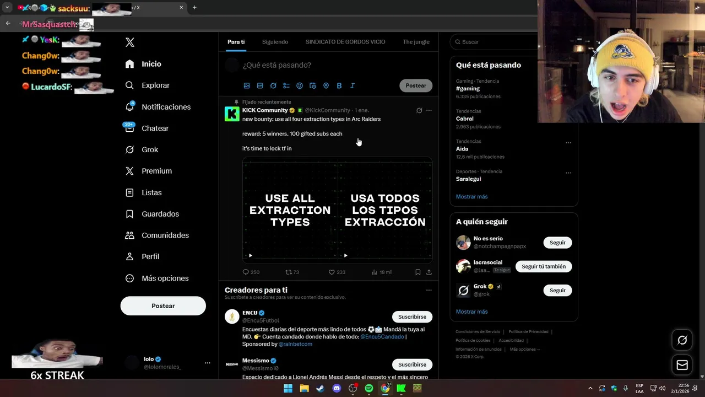Screen dimensions: 705x397
Task: Subscribe to ENCU creator
Action: pyautogui.click(x=412, y=317)
